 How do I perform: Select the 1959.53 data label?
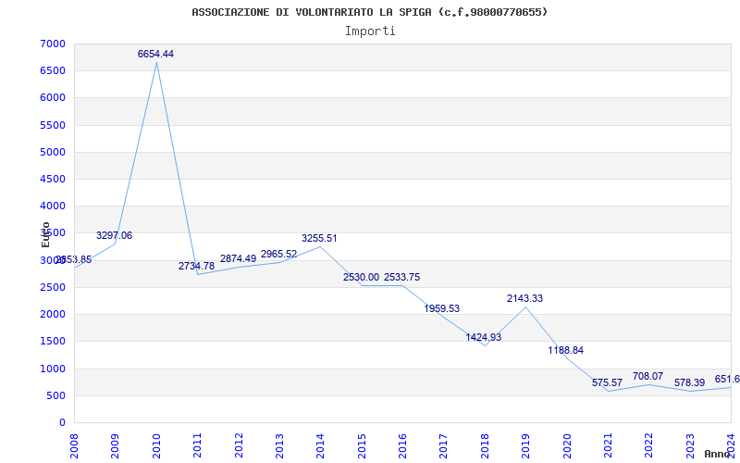tap(442, 308)
